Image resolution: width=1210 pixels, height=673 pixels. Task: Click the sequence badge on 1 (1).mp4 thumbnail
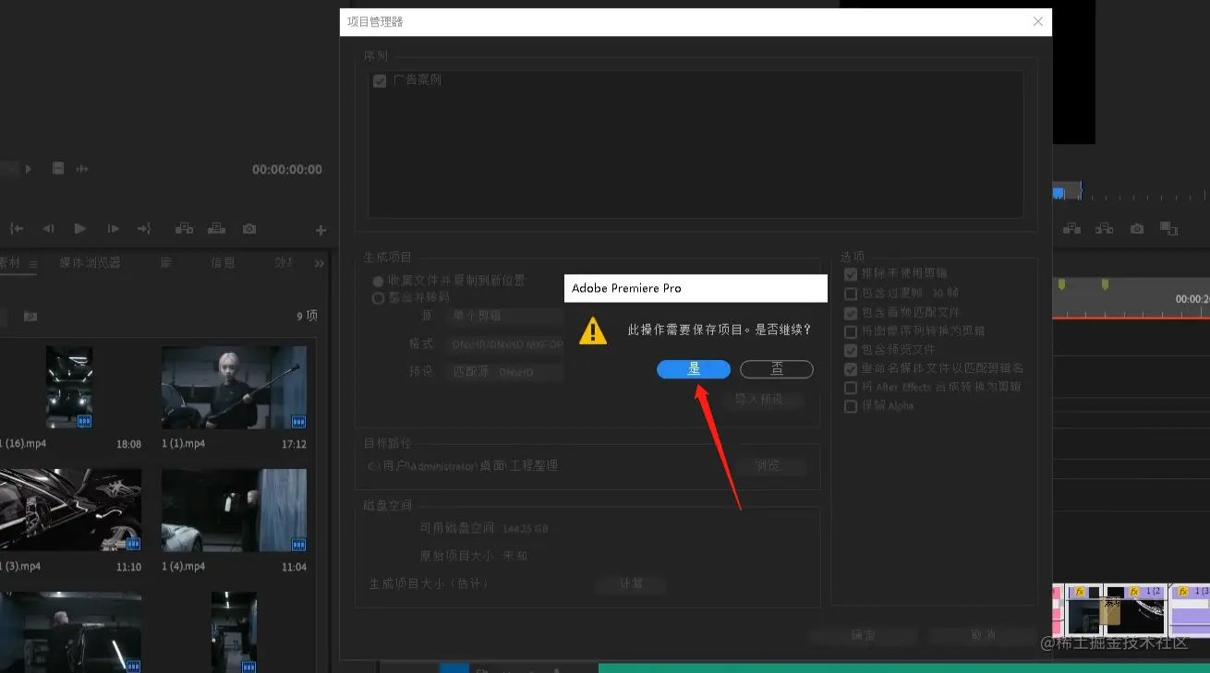point(298,422)
